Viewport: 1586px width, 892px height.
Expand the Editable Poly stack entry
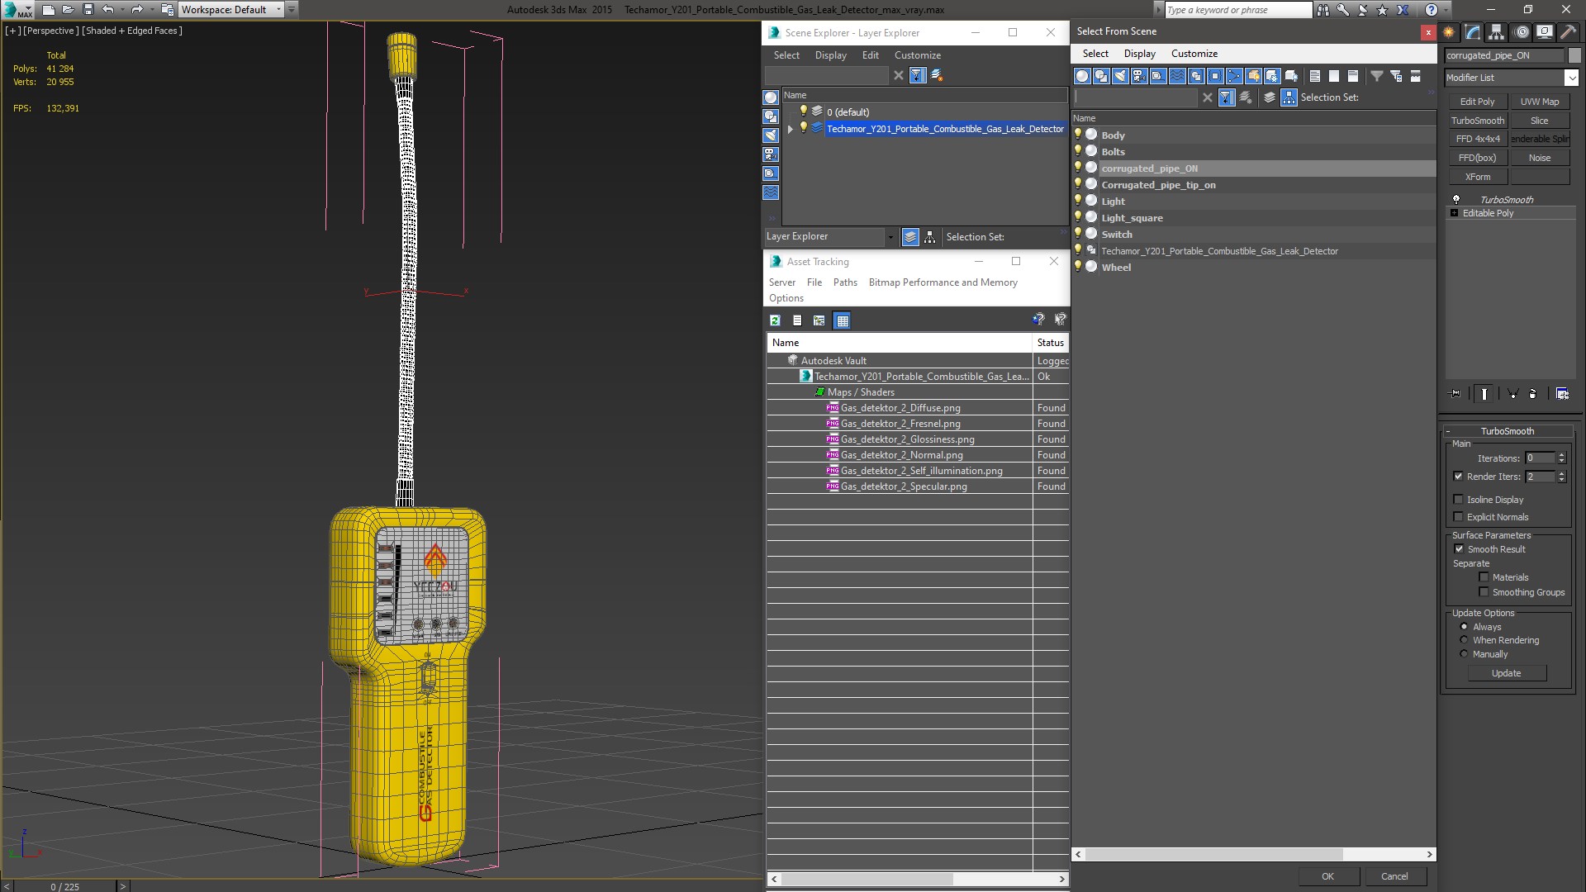point(1455,213)
